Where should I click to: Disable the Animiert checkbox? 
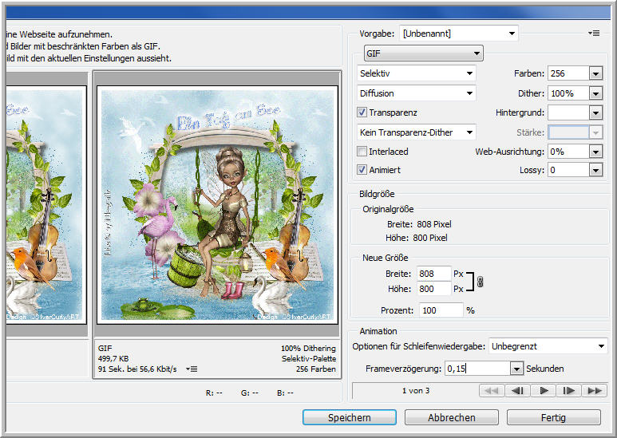(x=362, y=170)
